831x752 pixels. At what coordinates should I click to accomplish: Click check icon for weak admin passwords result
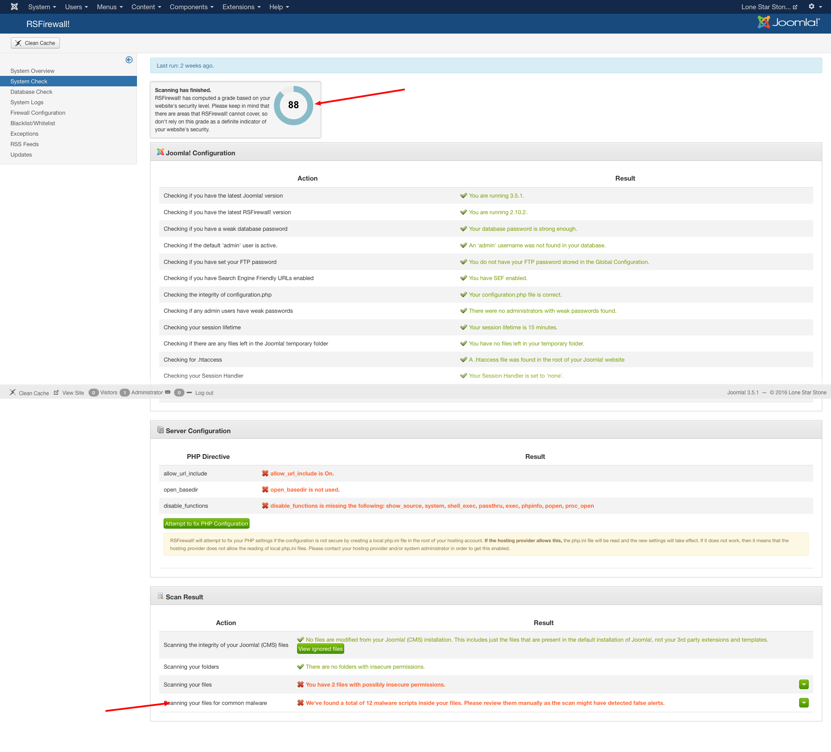464,311
